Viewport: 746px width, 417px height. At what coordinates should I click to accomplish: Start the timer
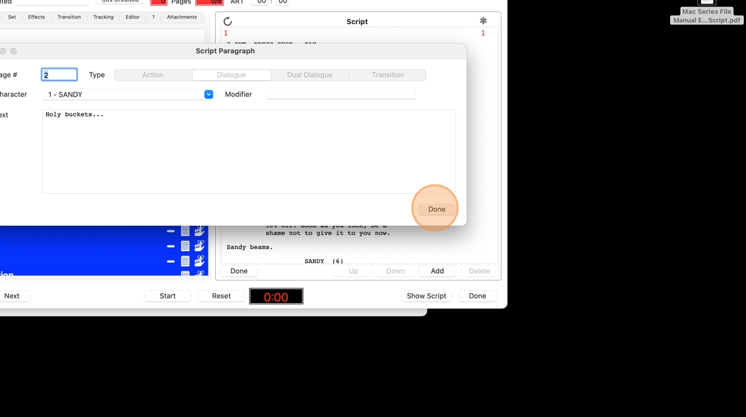tap(167, 296)
